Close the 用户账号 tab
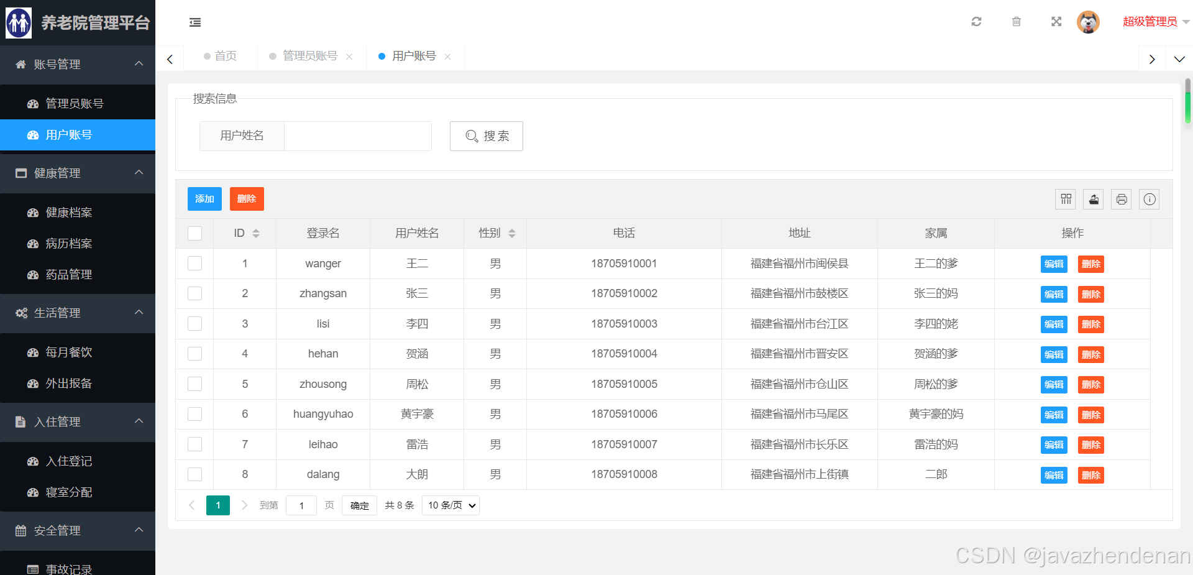Image resolution: width=1193 pixels, height=575 pixels. (x=447, y=57)
